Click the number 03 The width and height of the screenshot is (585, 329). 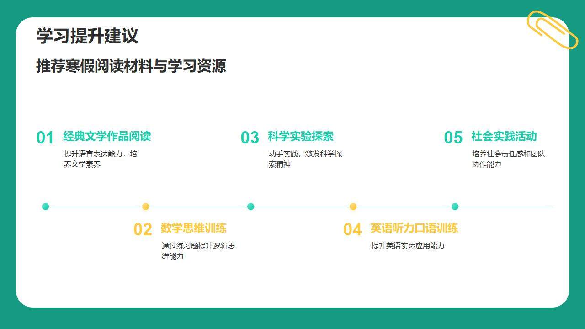(x=250, y=138)
